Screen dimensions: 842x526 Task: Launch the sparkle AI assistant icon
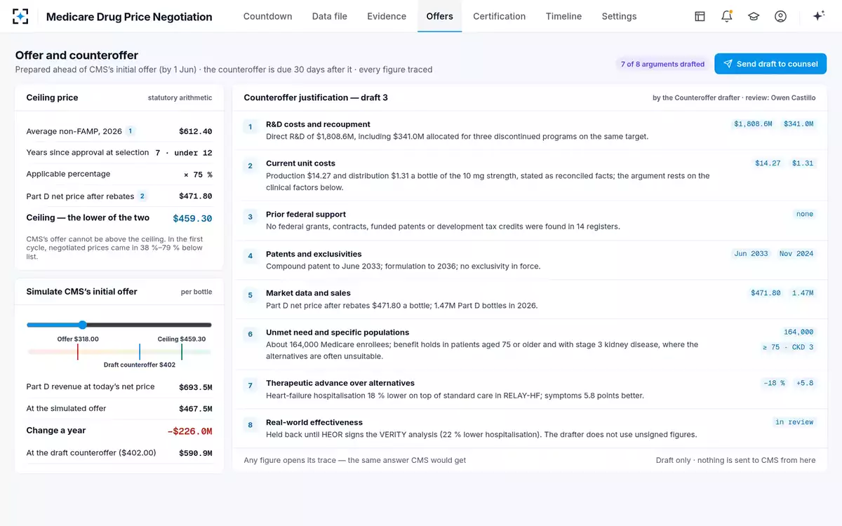coord(818,16)
